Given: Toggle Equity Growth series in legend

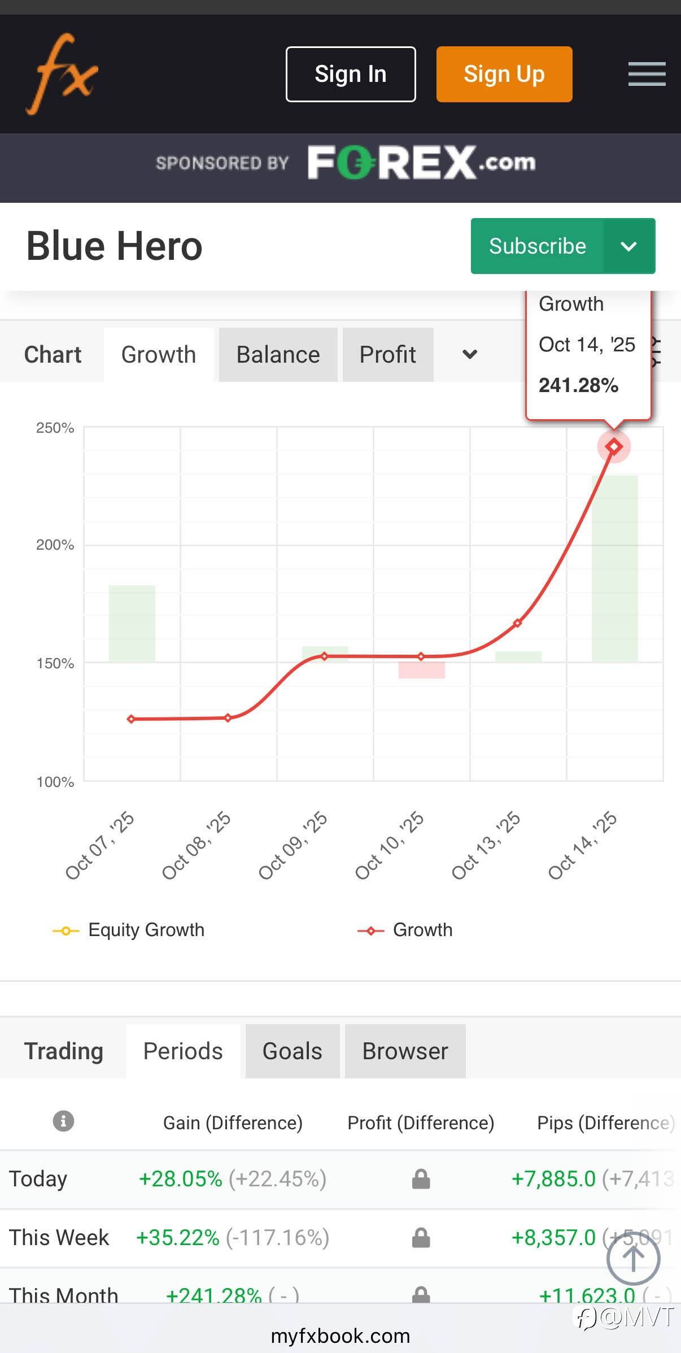Looking at the screenshot, I should pyautogui.click(x=129, y=930).
